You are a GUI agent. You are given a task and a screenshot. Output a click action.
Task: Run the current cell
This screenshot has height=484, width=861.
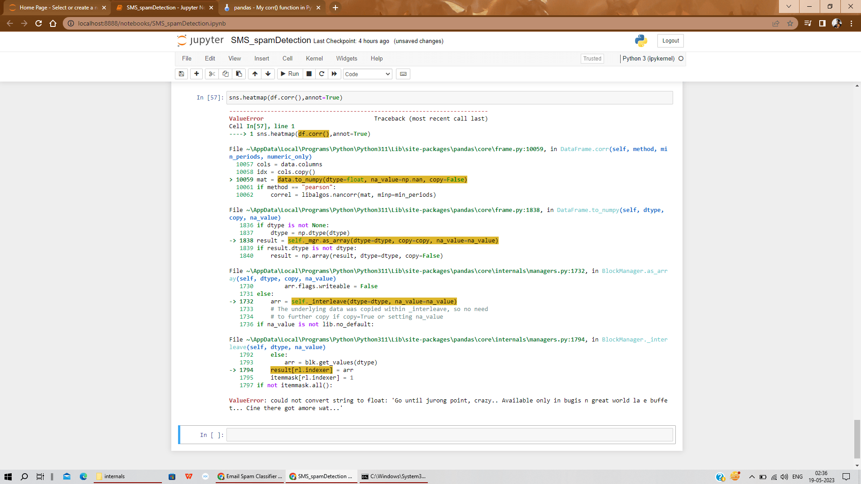coord(290,74)
